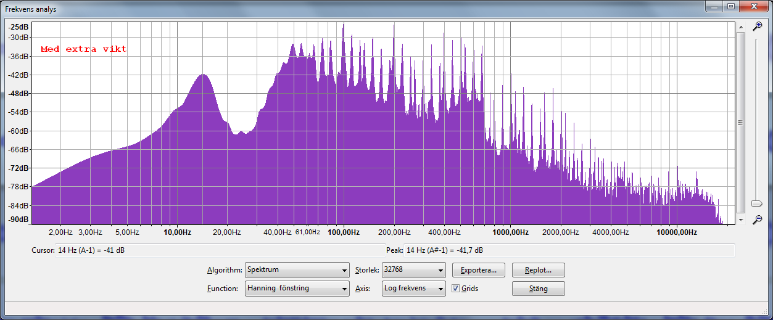Viewport: 773px width, 320px height.
Task: Click the vertical scrollbar up arrow
Action: [x=740, y=26]
